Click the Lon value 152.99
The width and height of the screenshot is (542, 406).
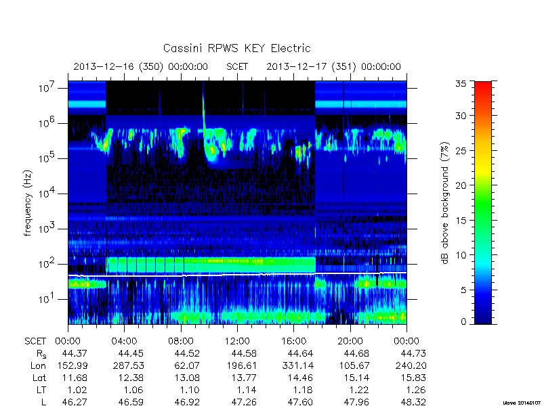pos(72,365)
